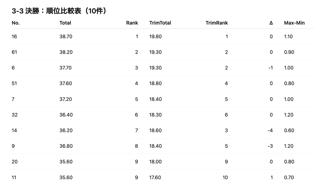Select entry No. 32 in the table
314x192 pixels.
pyautogui.click(x=14, y=115)
